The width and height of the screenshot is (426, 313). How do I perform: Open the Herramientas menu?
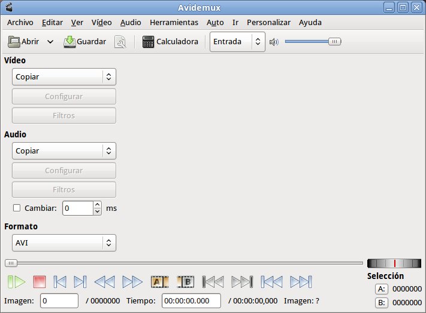[x=174, y=23]
